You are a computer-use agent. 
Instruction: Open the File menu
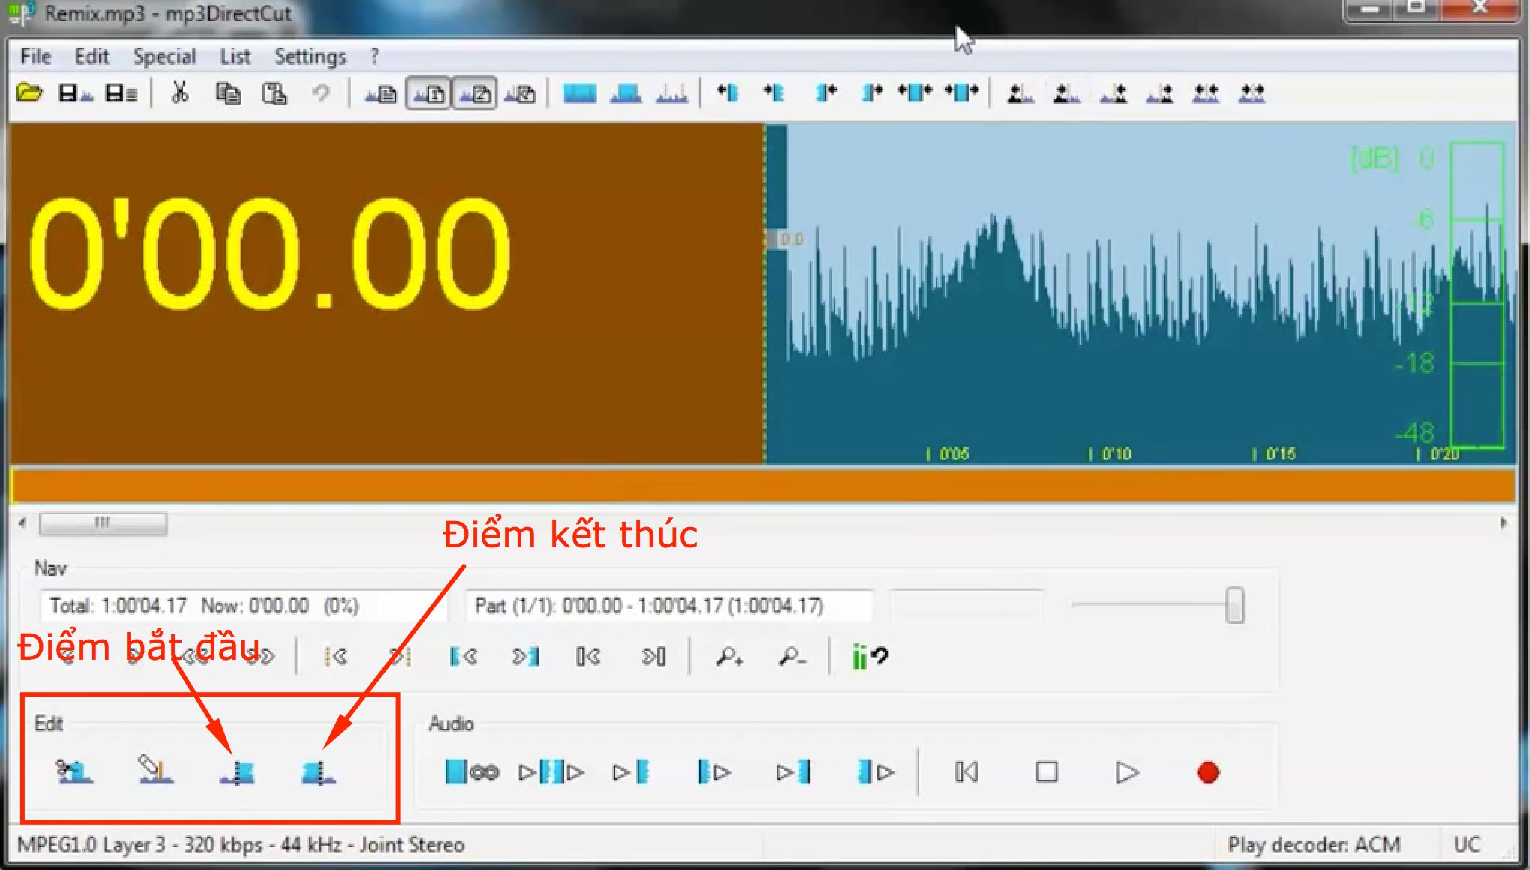[35, 56]
